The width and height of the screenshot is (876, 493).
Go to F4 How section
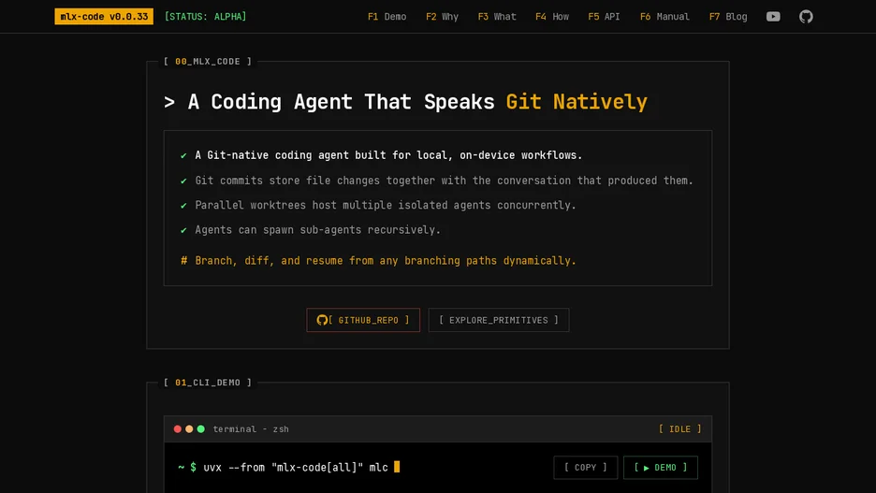point(552,17)
